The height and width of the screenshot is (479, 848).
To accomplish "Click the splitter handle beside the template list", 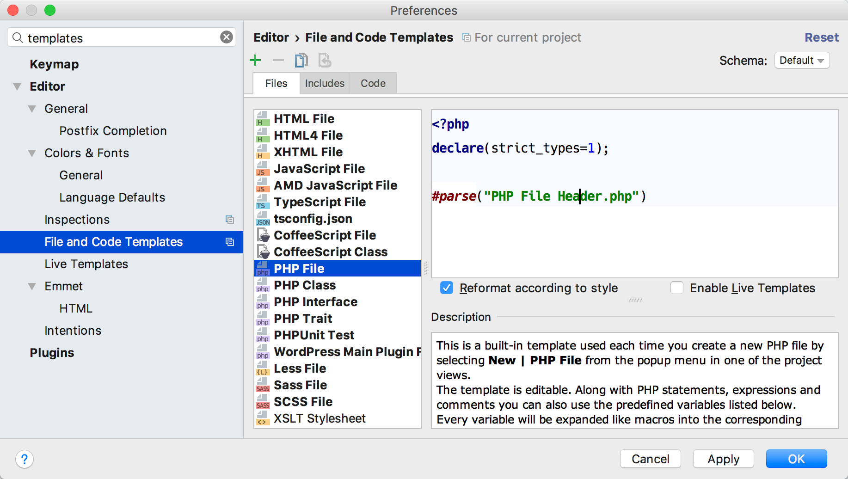I will pyautogui.click(x=426, y=268).
